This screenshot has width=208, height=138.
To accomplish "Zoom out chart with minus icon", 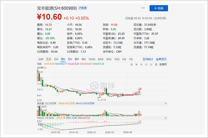I will tap(141, 65).
